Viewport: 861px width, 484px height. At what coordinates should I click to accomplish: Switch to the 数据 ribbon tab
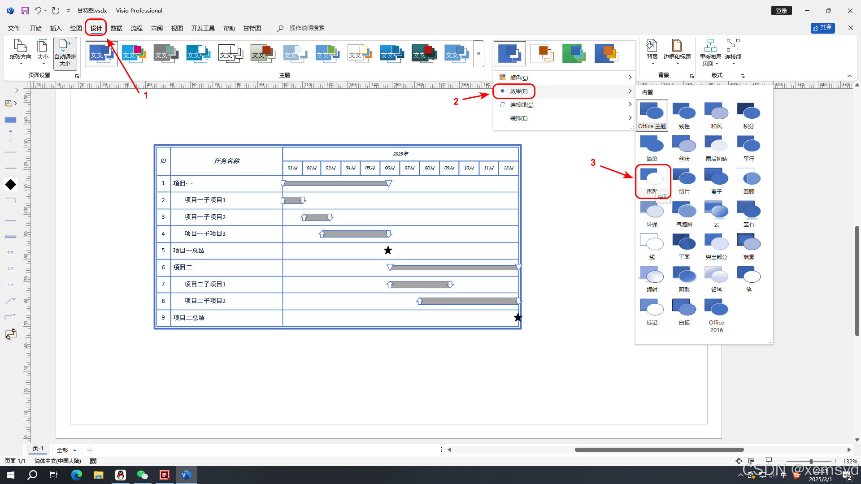tap(117, 28)
